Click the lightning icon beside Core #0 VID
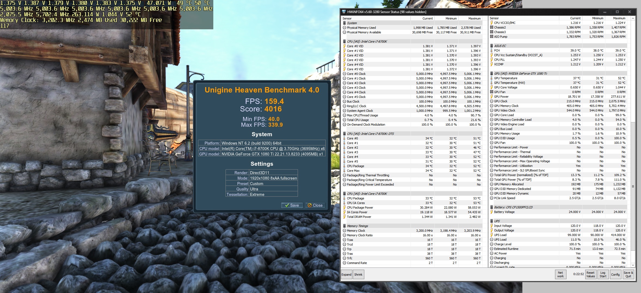The image size is (641, 293). tap(344, 46)
